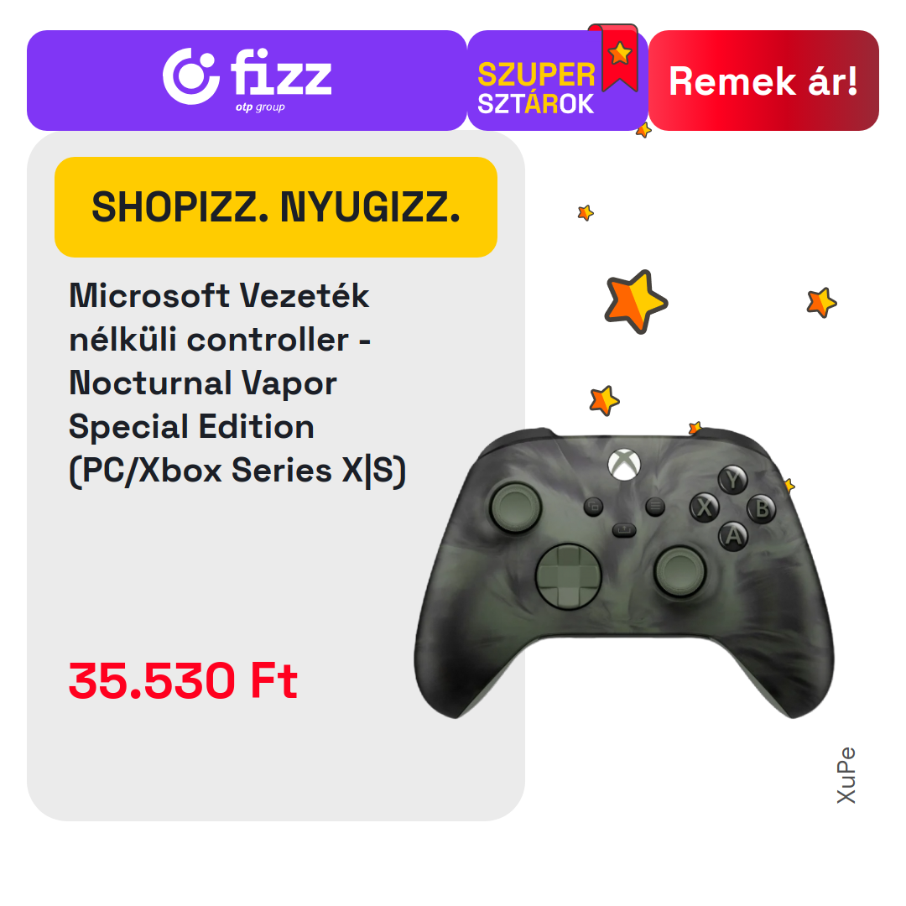Click the large orange star above the controller

636,302
